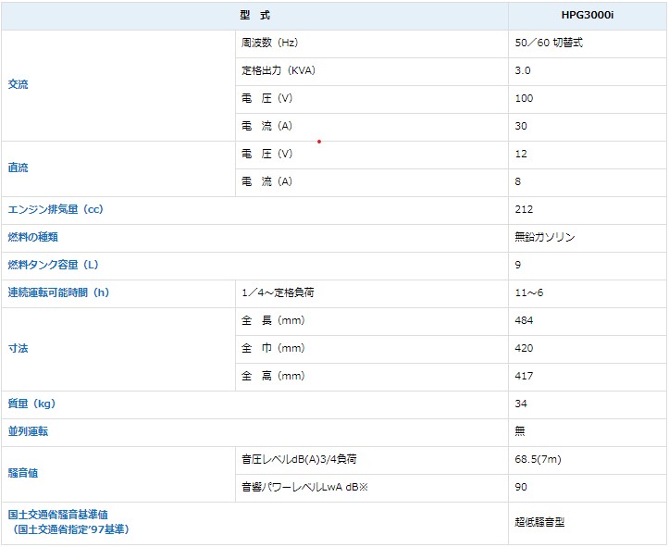Click the 417 height value
This screenshot has height=547, width=669.
coord(524,376)
